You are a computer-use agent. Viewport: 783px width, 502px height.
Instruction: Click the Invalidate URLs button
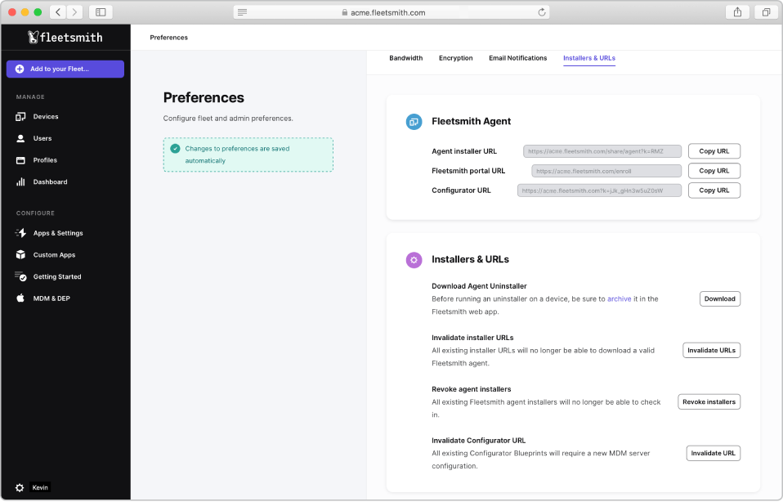pos(711,350)
